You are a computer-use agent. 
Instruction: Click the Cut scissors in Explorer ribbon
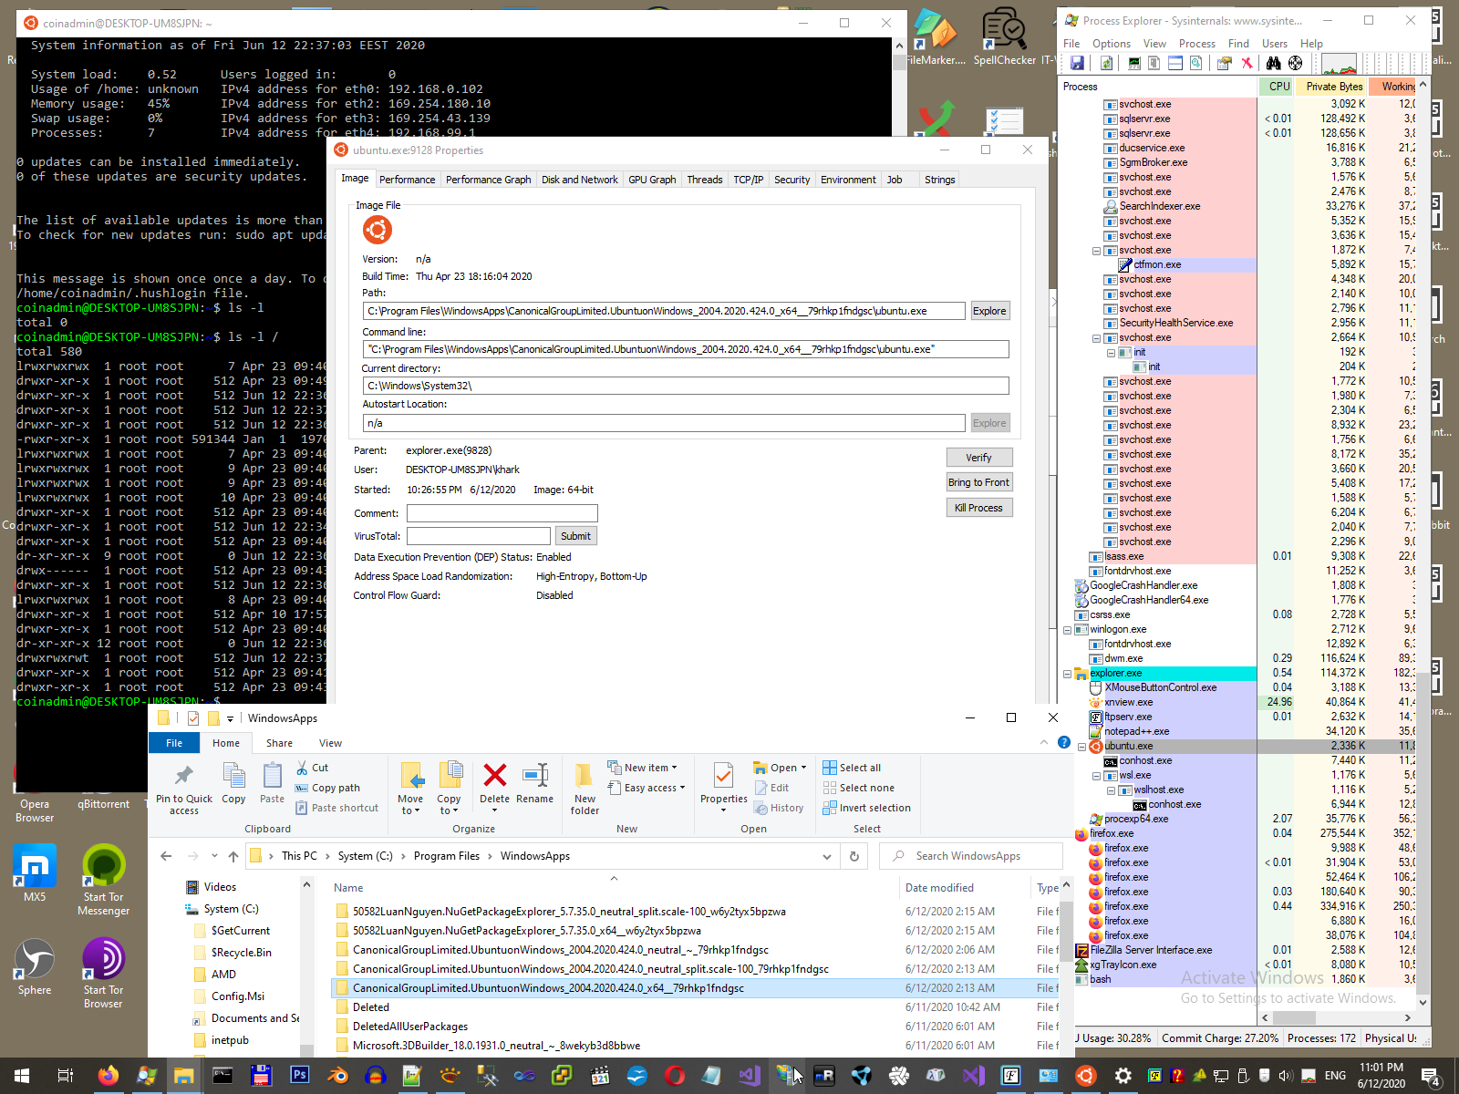[x=312, y=768]
